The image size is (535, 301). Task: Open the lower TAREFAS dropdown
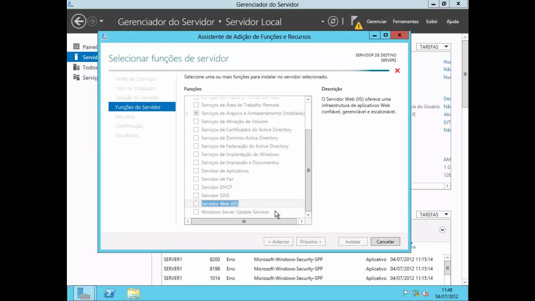coord(433,214)
